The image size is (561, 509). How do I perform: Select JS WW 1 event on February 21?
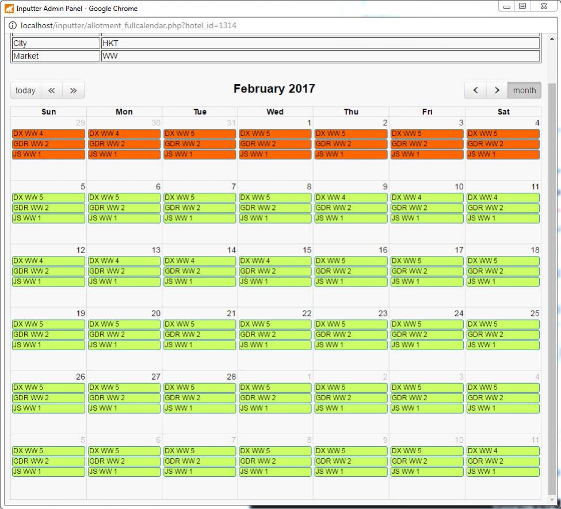[x=200, y=345]
